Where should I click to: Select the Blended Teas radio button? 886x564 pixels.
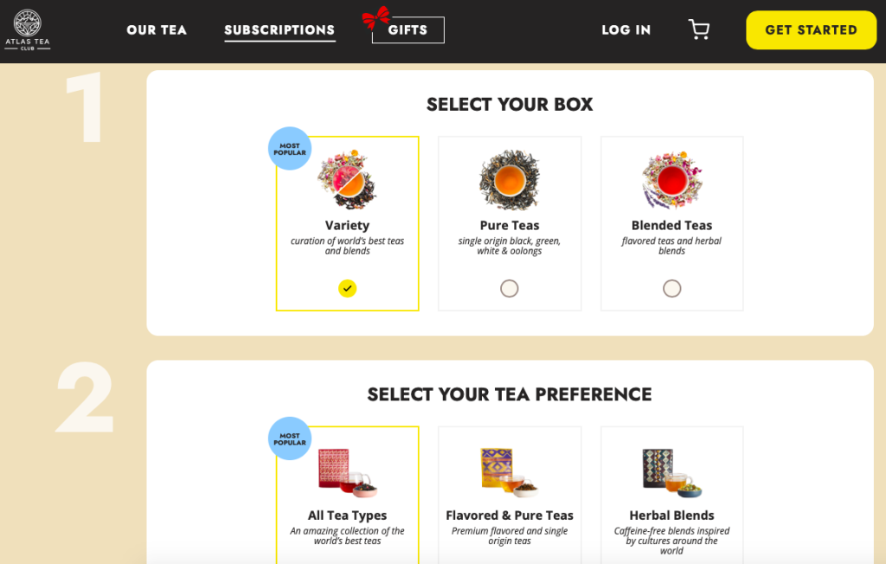672,287
